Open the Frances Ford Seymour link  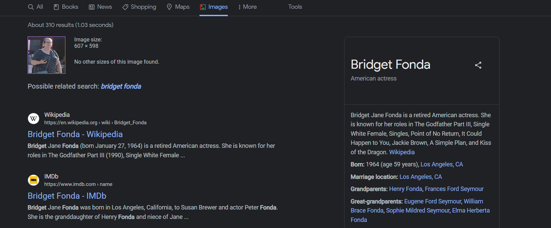pos(454,189)
